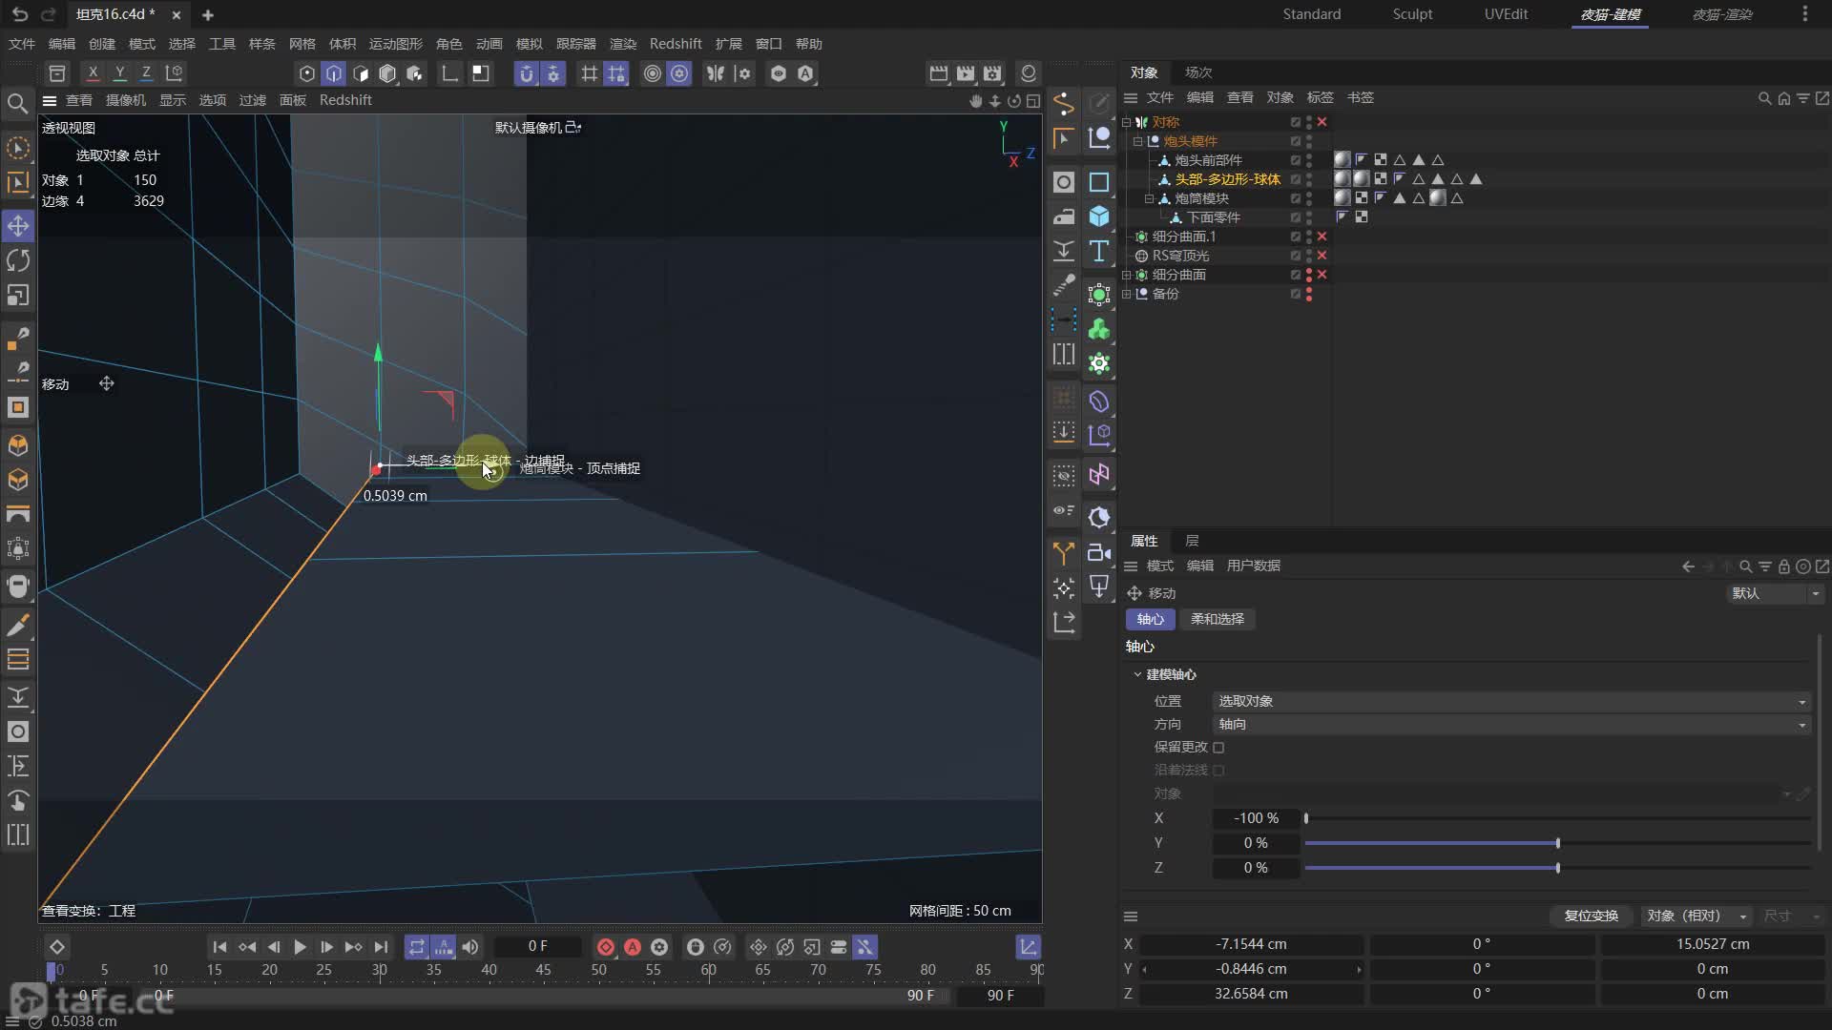The height and width of the screenshot is (1030, 1832).
Task: Collapse the 炮头模件 tree node
Action: pyautogui.click(x=1137, y=141)
